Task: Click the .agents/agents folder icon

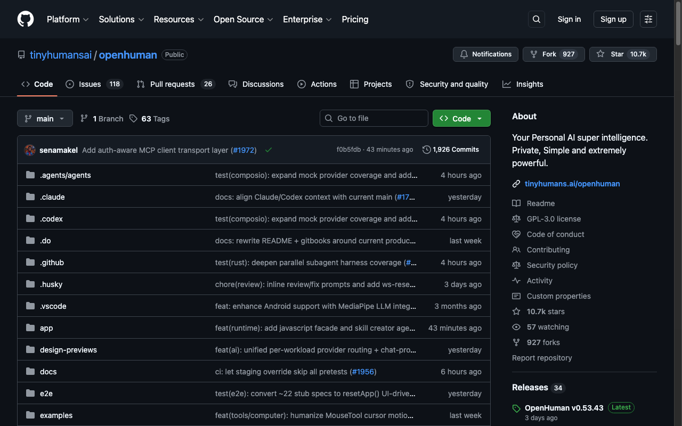Action: (30, 175)
